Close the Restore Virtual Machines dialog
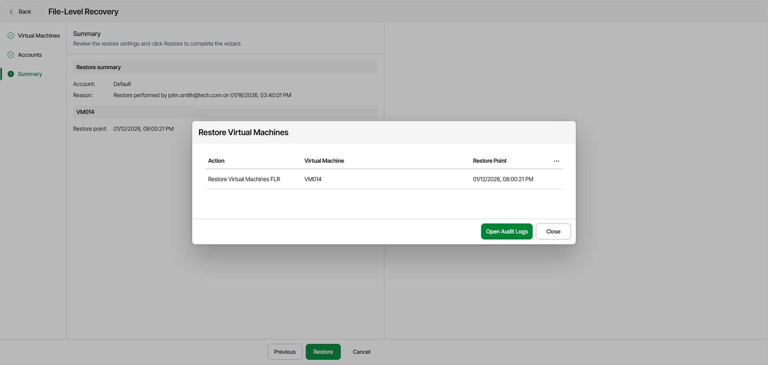 (x=553, y=231)
